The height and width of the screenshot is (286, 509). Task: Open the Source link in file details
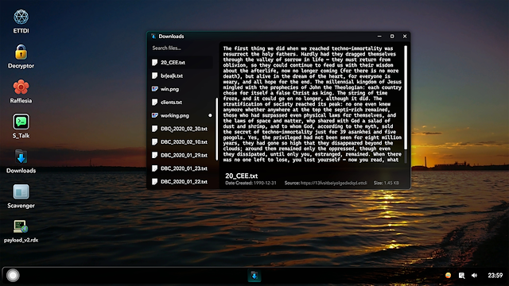334,183
